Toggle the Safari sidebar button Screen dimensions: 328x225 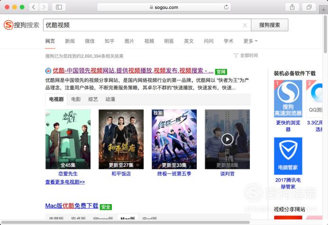click(x=59, y=7)
